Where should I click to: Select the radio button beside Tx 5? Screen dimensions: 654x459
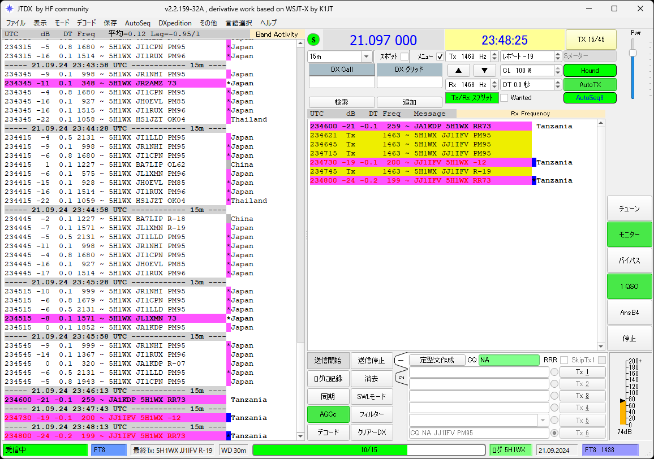point(554,420)
